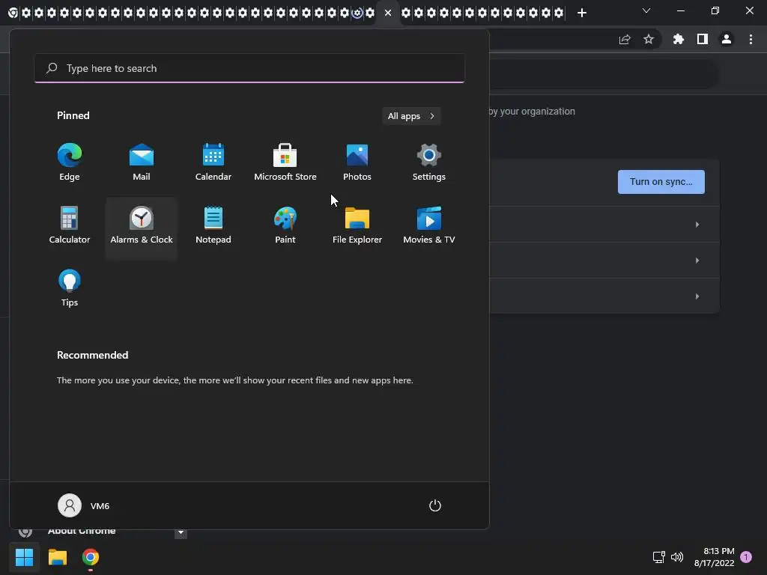The height and width of the screenshot is (575, 767).
Task: Open File Explorer from the taskbar
Action: [x=57, y=557]
